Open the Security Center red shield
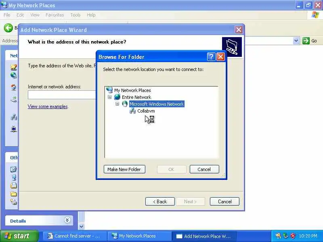Viewport: 323px width, 242px height. click(293, 236)
